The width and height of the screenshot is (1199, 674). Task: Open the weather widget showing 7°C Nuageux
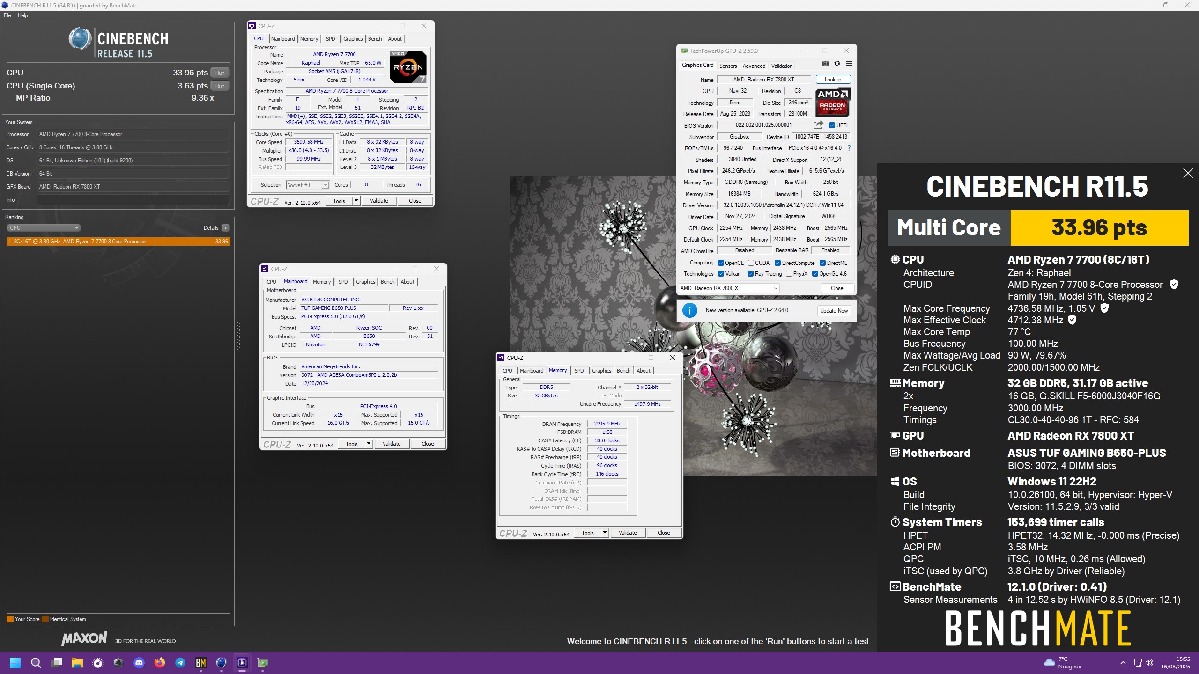pos(1063,663)
